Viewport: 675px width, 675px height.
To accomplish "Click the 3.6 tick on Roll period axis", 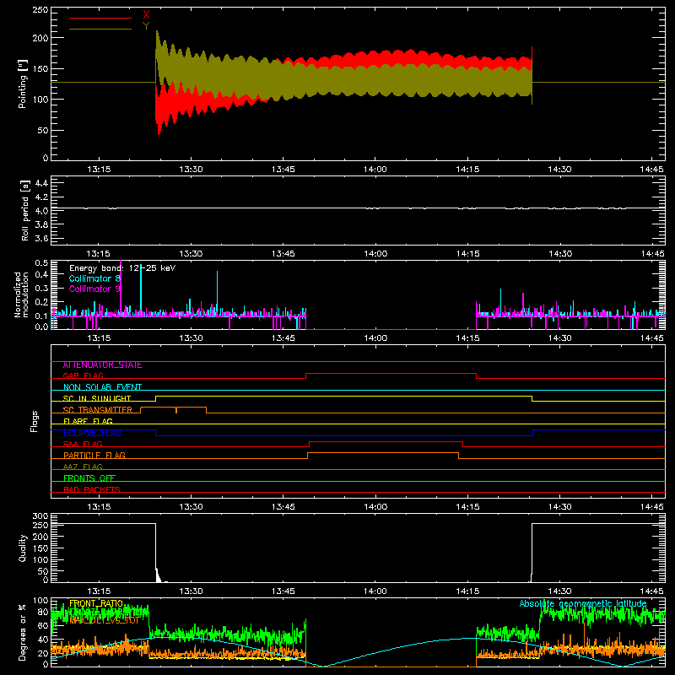I will point(41,238).
